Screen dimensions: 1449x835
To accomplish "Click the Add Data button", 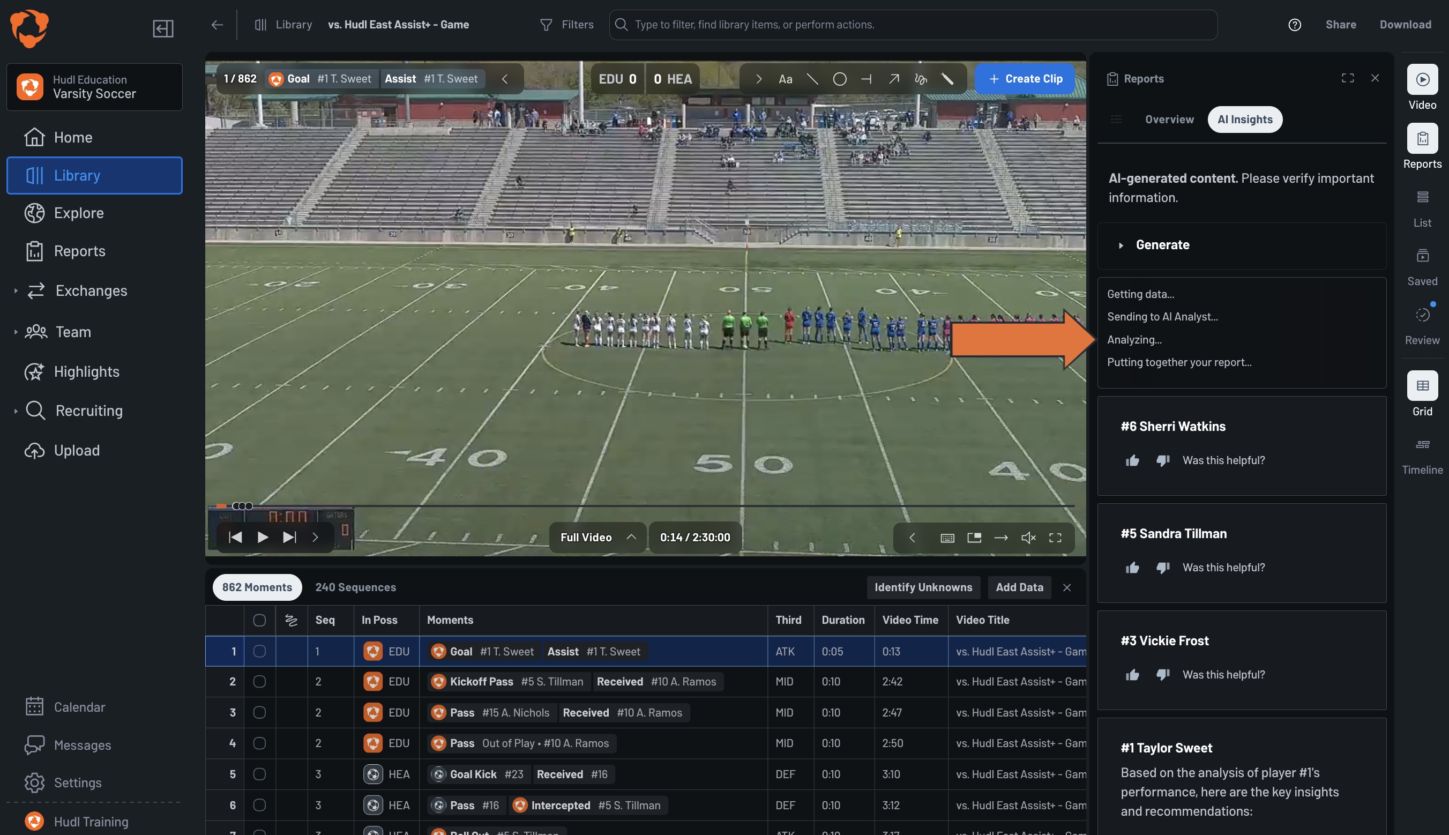I will coord(1019,587).
